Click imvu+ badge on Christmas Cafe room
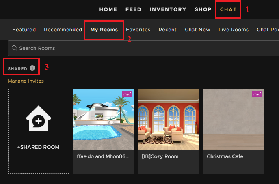The height and width of the screenshot is (184, 279). click(x=257, y=94)
